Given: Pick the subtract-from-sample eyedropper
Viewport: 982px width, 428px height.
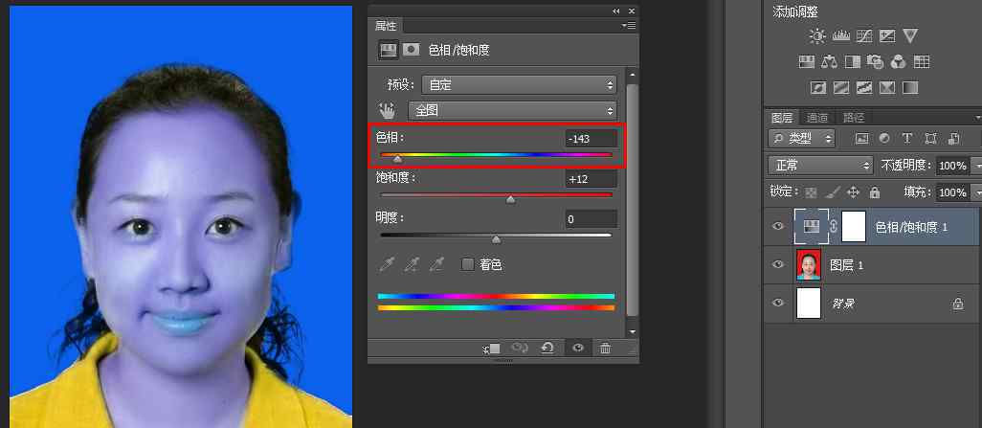Looking at the screenshot, I should point(435,264).
